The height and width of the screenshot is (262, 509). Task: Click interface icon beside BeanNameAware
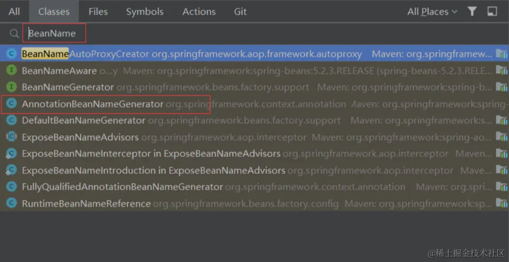[12, 71]
